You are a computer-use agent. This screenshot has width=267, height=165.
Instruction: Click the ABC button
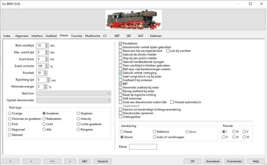[85, 161]
